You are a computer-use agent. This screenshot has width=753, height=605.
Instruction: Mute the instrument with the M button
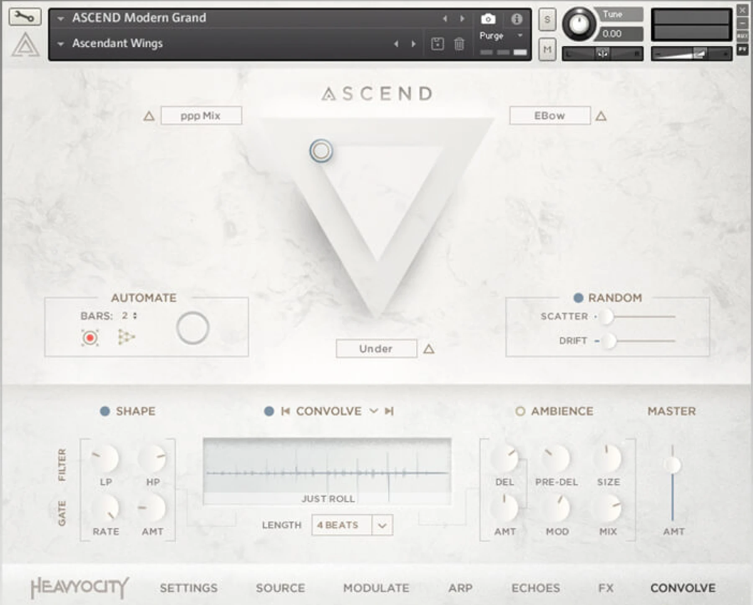click(x=547, y=50)
